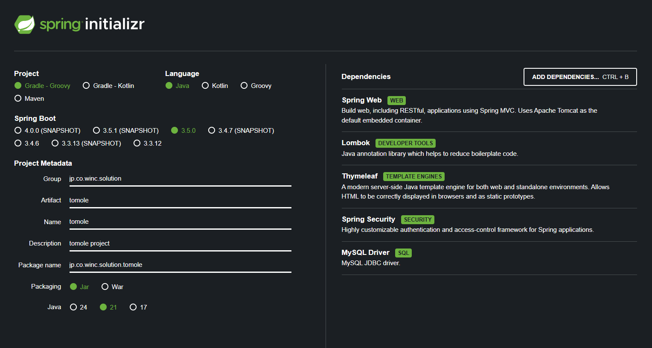Select Kotlin as the language
Screen dimensions: 652x348
[205, 86]
